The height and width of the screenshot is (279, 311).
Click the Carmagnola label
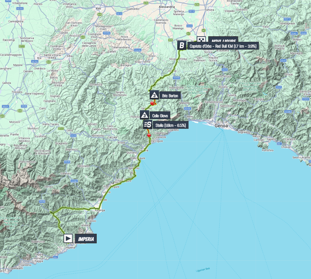point(16,21)
